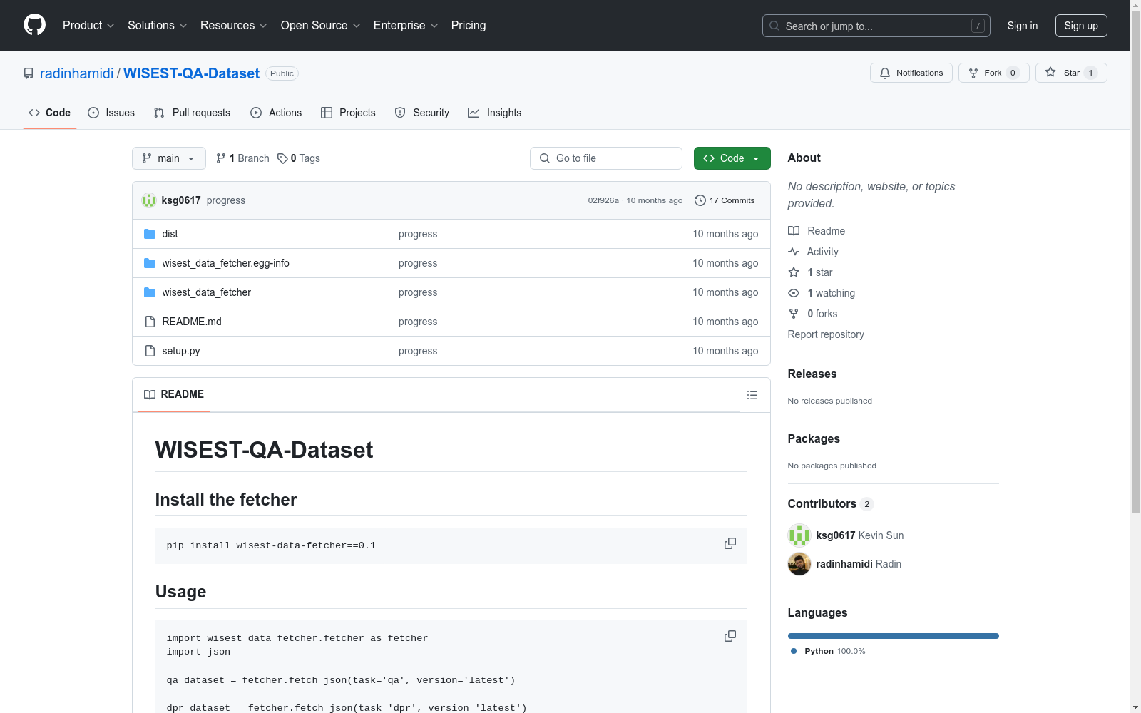Click the Notifications bell button
The image size is (1141, 713).
[911, 73]
